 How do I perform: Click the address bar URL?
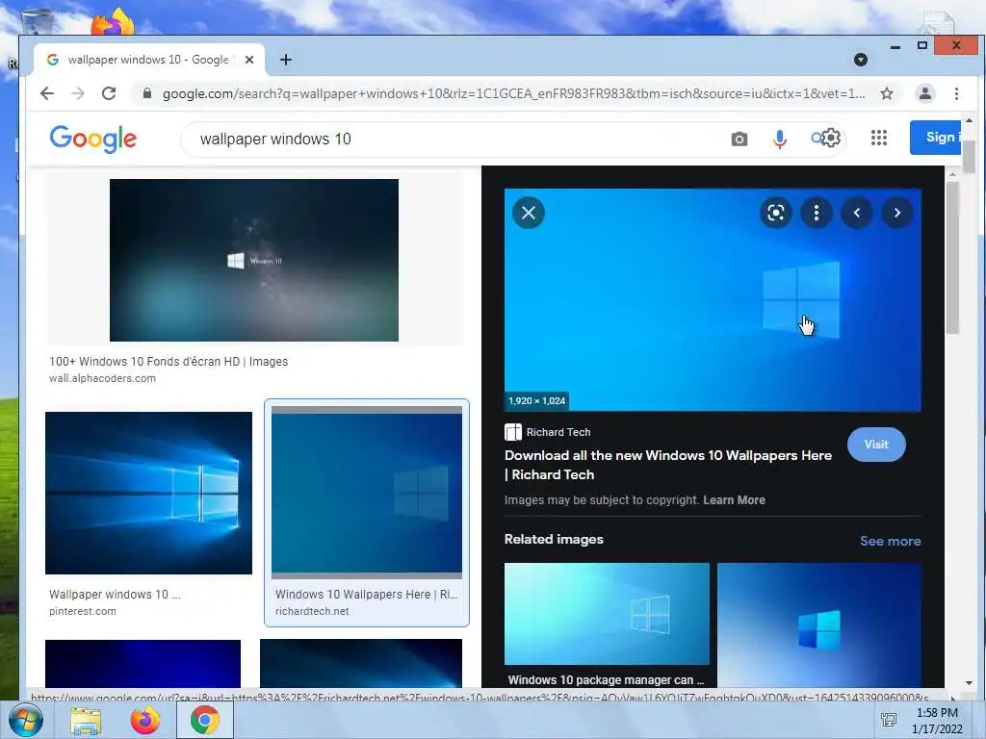[x=513, y=93]
